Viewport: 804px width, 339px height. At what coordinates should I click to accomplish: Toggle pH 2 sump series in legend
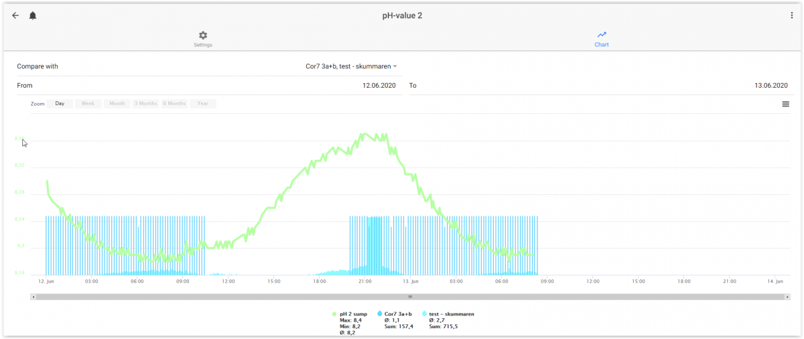(349, 314)
